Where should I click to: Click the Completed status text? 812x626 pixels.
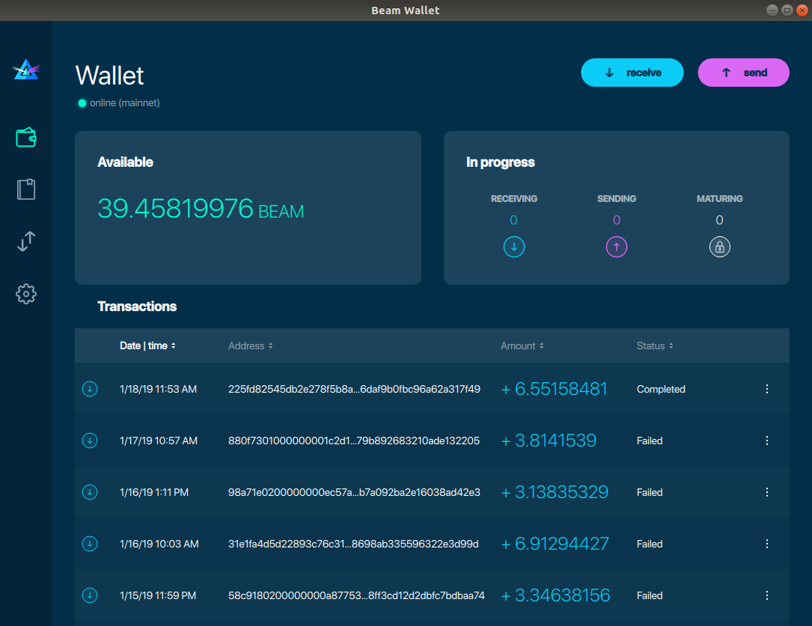[661, 389]
